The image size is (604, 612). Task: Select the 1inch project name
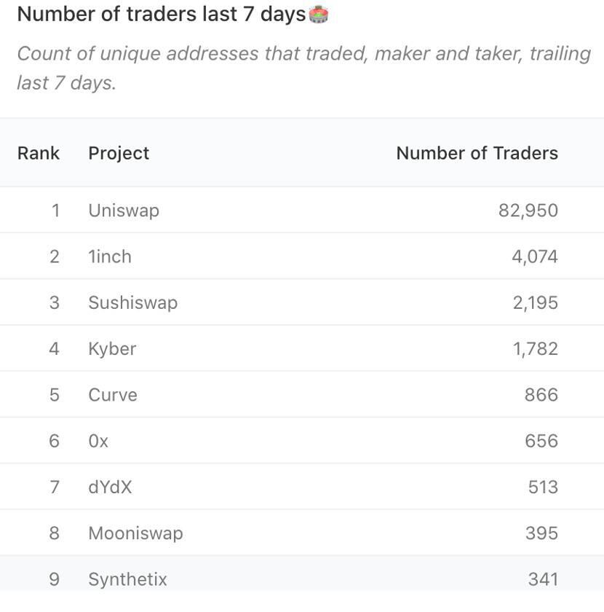point(110,256)
